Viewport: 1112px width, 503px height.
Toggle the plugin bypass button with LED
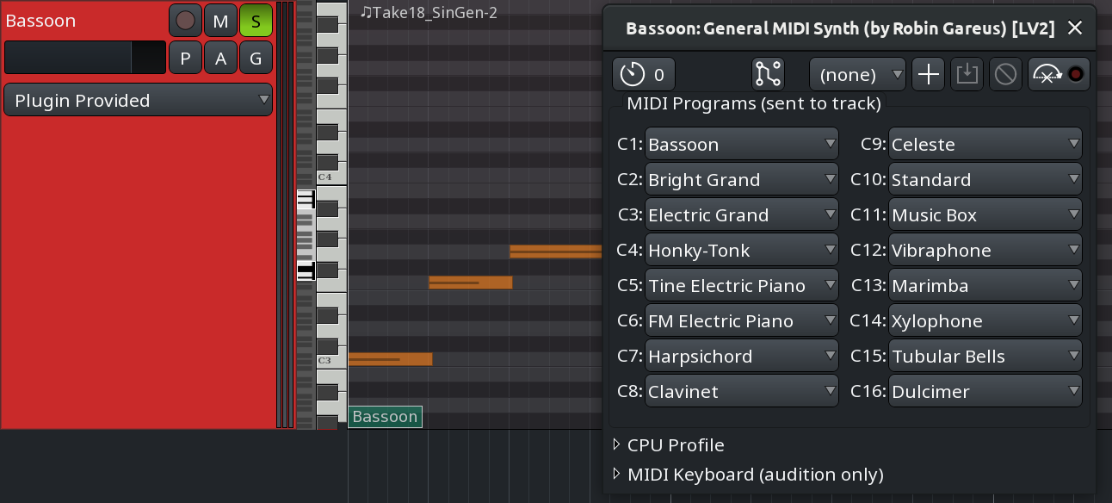tap(1059, 75)
